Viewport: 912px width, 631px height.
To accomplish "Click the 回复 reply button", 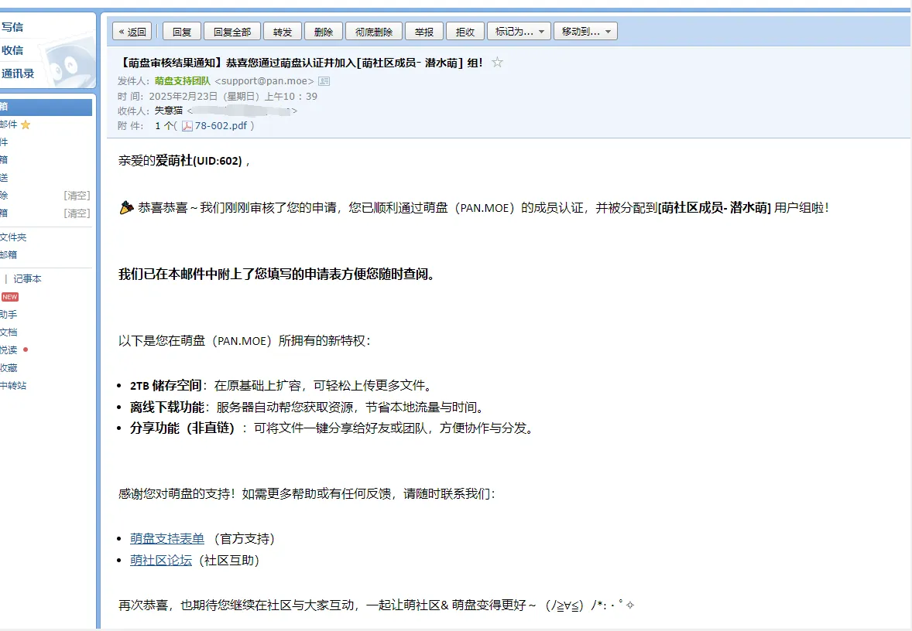I will pos(182,32).
